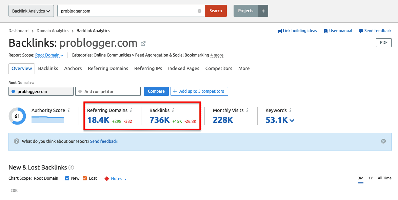Open the Link building ideas link
398x200 pixels.
click(x=297, y=31)
